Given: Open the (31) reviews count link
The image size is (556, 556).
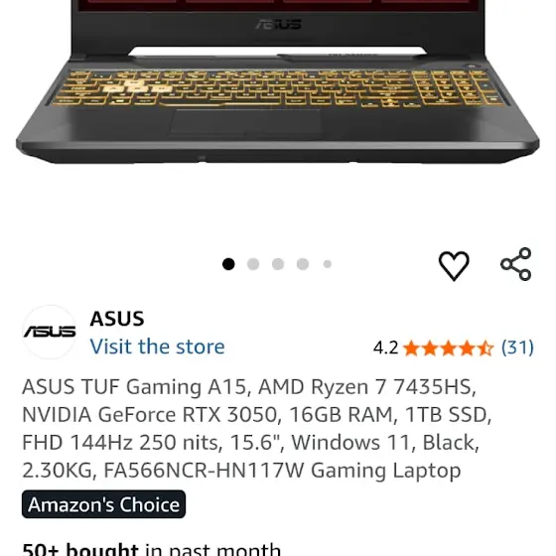Looking at the screenshot, I should click(517, 347).
